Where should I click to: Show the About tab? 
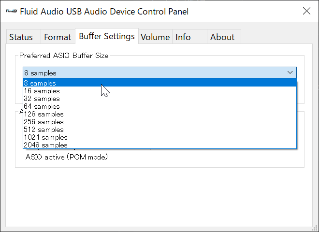(x=224, y=37)
